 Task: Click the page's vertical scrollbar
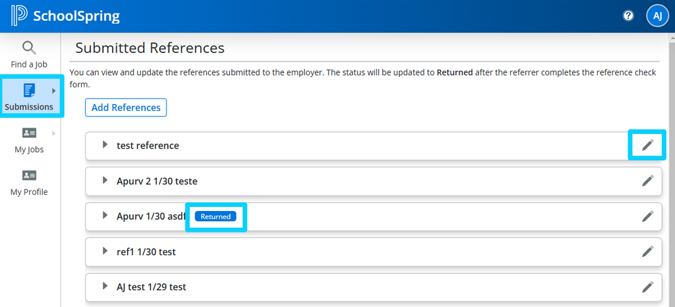(670, 169)
